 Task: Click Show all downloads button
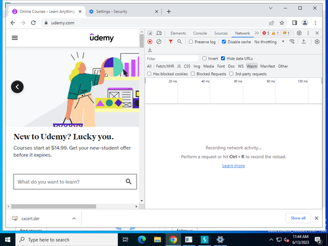[x=298, y=218]
